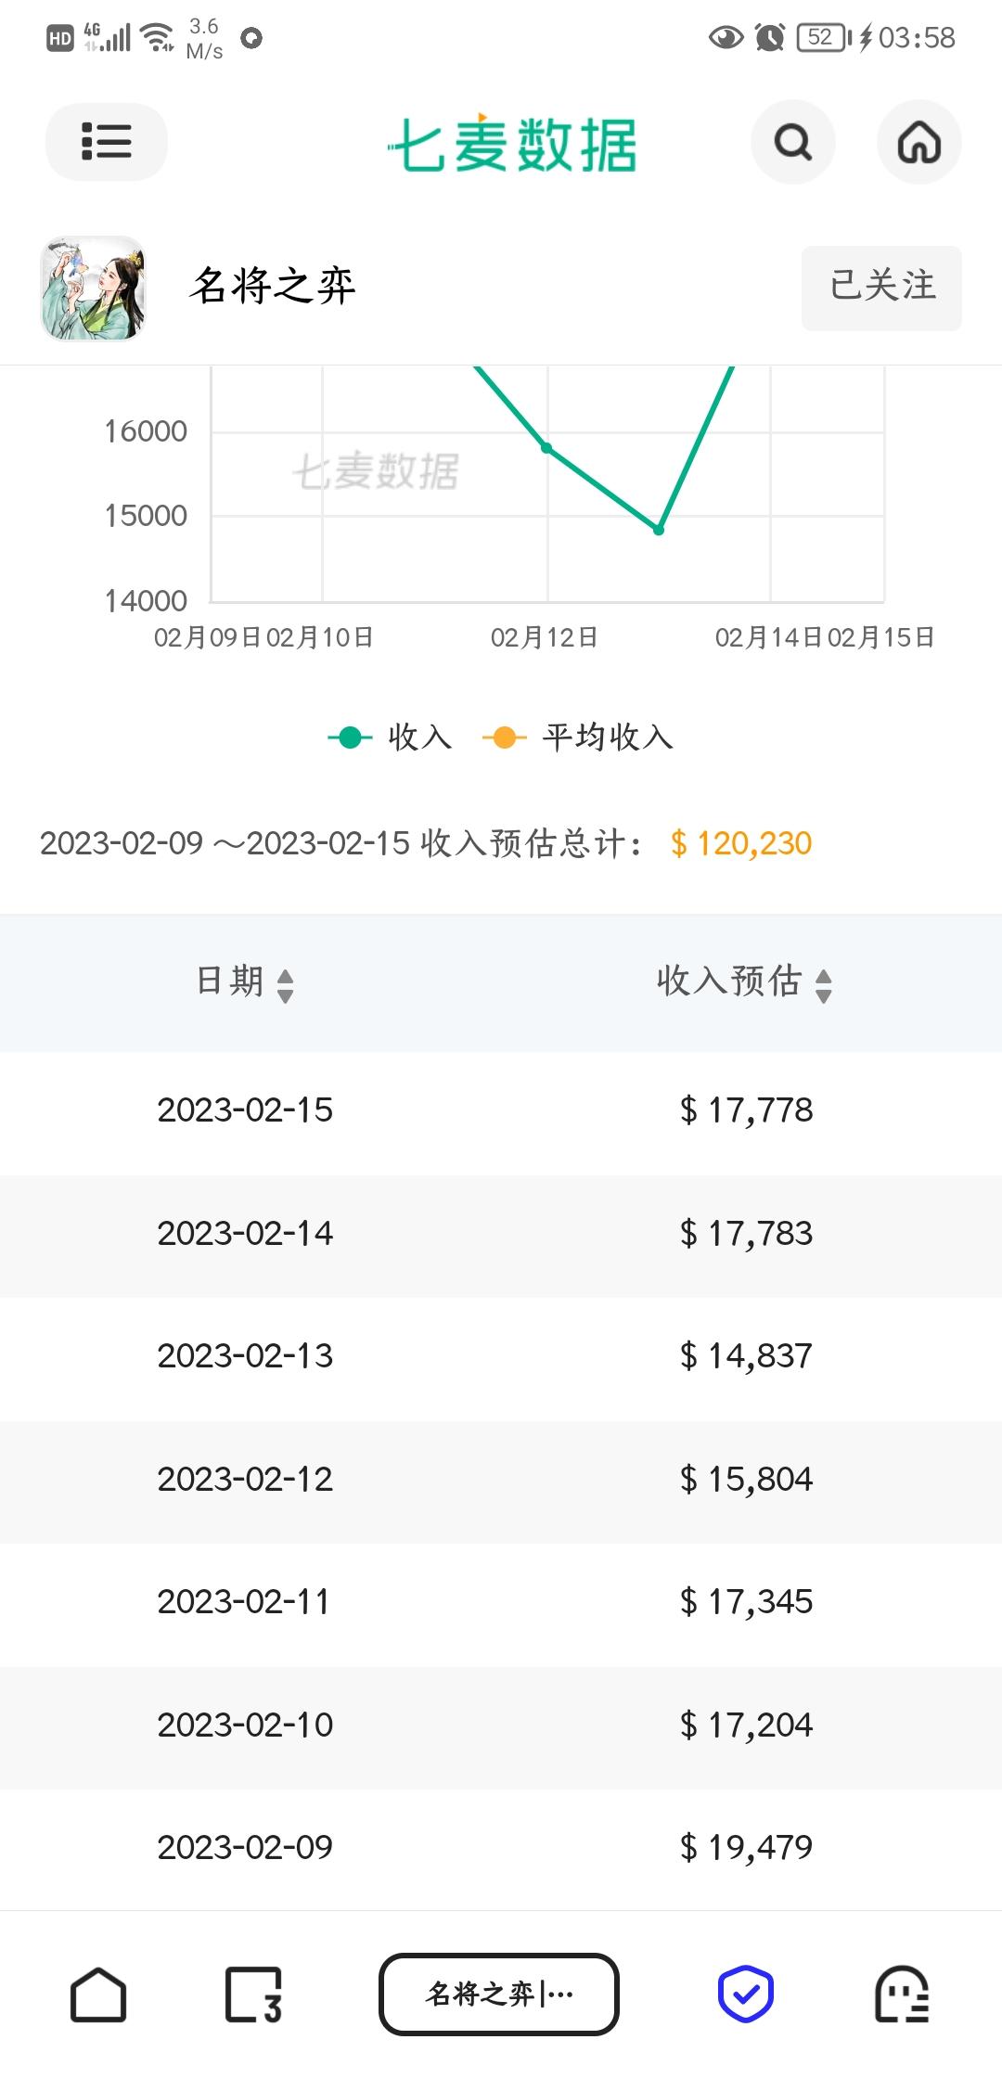Toggle 平均收入 series in chart legend
Image resolution: width=1002 pixels, height=2078 pixels.
coord(578,738)
